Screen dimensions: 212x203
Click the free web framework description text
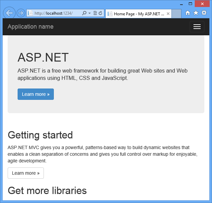[102, 74]
